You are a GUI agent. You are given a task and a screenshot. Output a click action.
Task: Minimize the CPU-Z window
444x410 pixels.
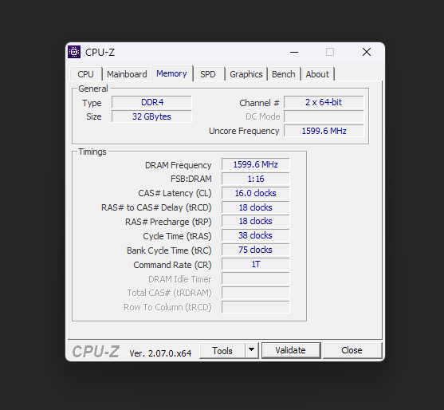tap(294, 52)
